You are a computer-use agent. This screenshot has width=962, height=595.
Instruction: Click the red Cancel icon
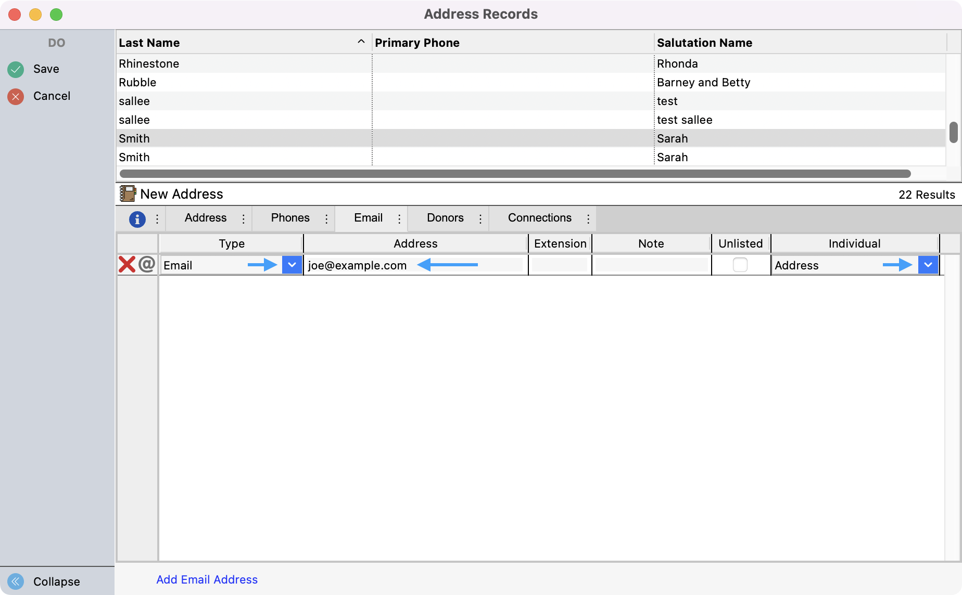[x=16, y=96]
